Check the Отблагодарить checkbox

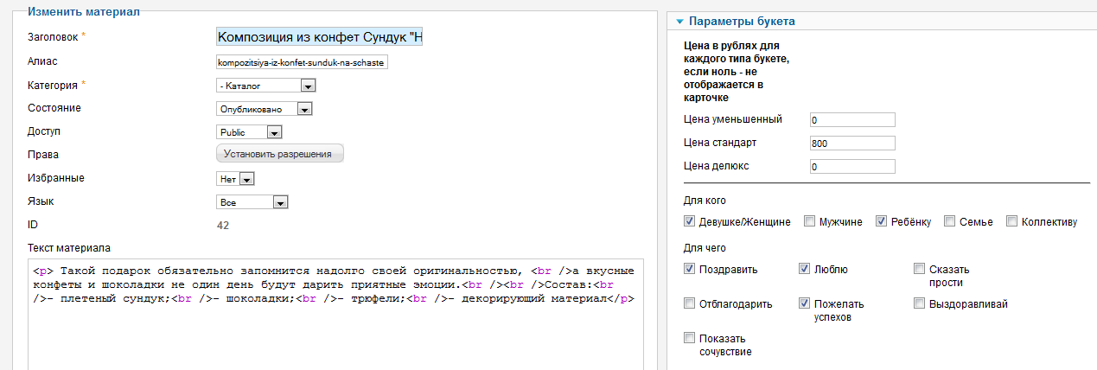tap(690, 303)
